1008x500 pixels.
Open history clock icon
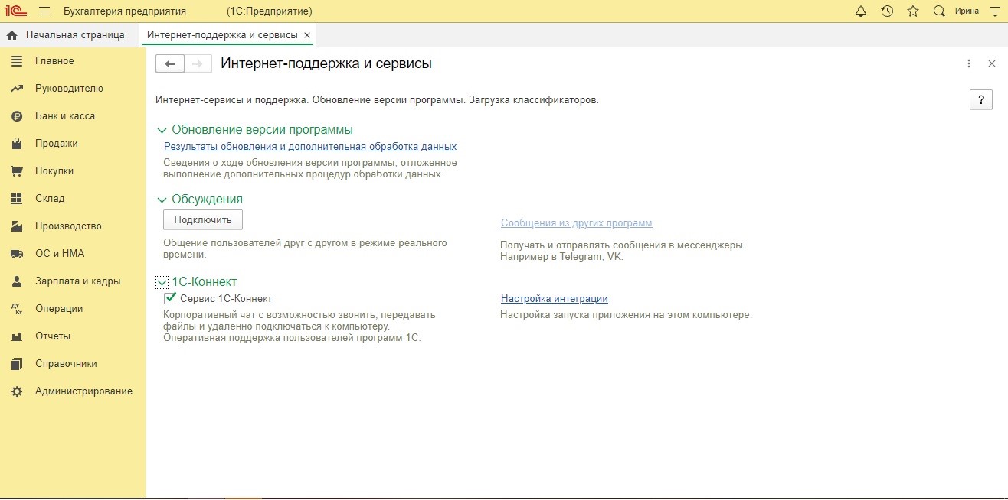coord(887,11)
